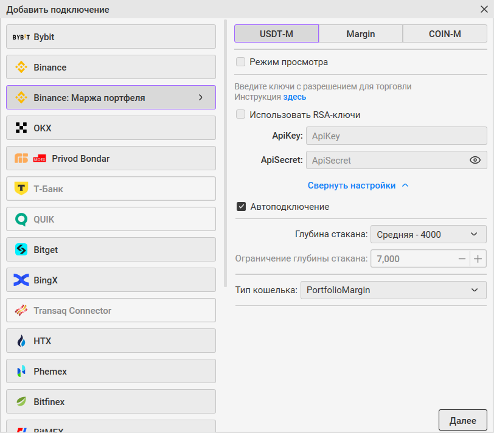
Task: Open the Тип кошелька dropdown
Action: point(394,290)
